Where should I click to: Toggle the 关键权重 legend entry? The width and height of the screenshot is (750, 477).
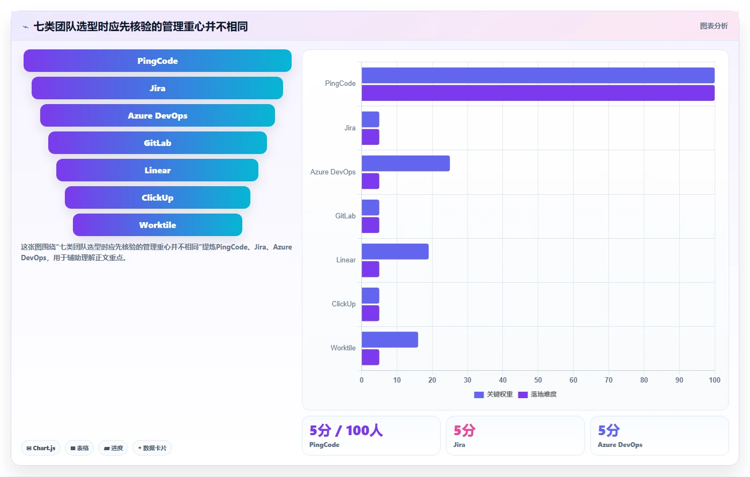tap(493, 394)
